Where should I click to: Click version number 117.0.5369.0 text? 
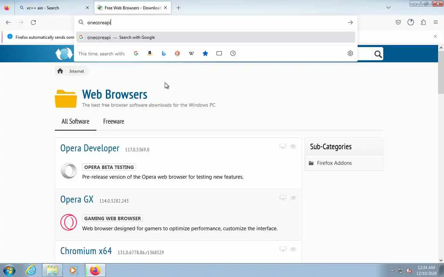tap(137, 150)
